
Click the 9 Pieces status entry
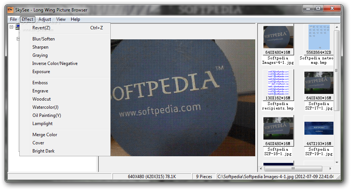204,177
